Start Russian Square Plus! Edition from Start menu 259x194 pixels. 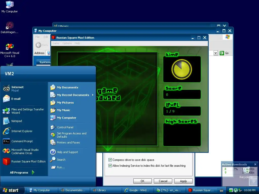tap(24, 161)
